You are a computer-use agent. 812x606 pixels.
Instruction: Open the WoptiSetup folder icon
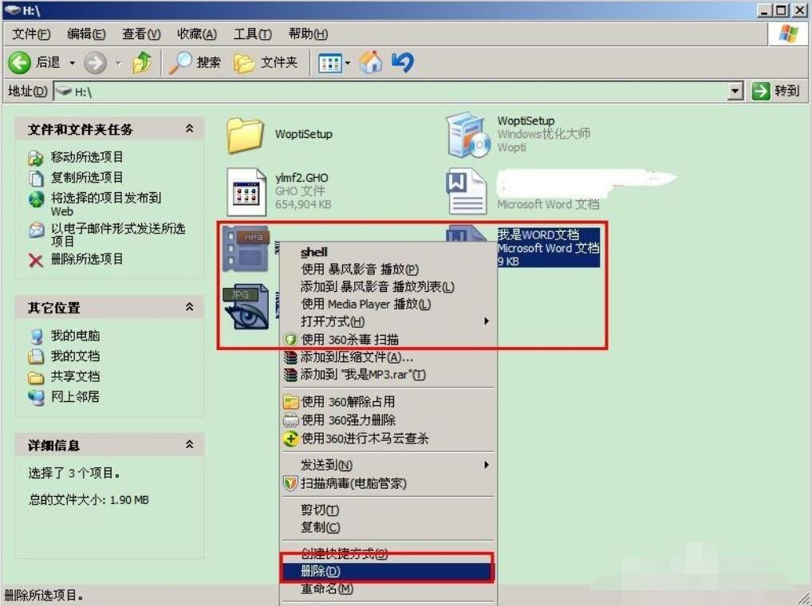point(246,134)
